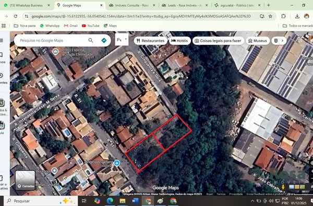The width and height of the screenshot is (313, 206).
Task: Open the Termos link in map footer
Action: [221, 194]
